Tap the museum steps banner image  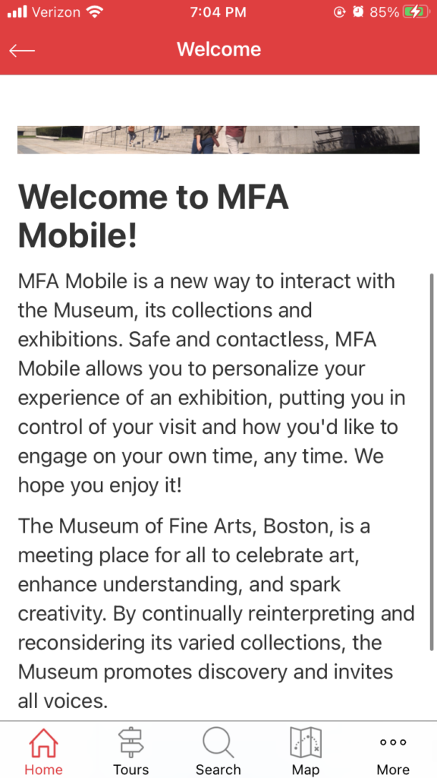(x=218, y=140)
